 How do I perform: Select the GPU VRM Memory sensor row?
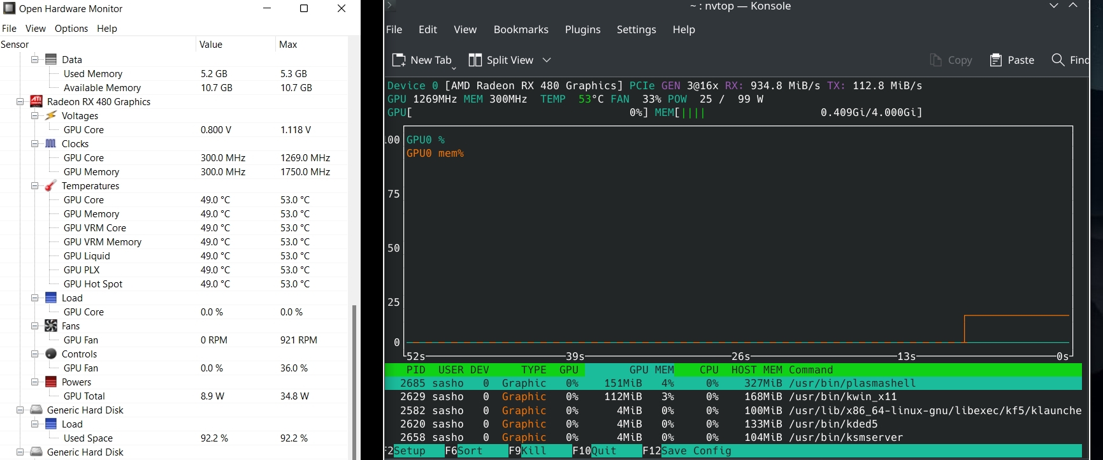coord(174,242)
